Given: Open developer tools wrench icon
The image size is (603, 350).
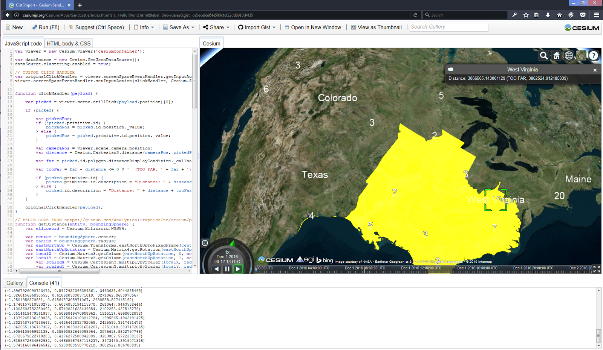Looking at the screenshot, I should pyautogui.click(x=514, y=15).
